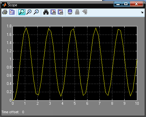Click the plot at time 5 gridline

[75, 63]
